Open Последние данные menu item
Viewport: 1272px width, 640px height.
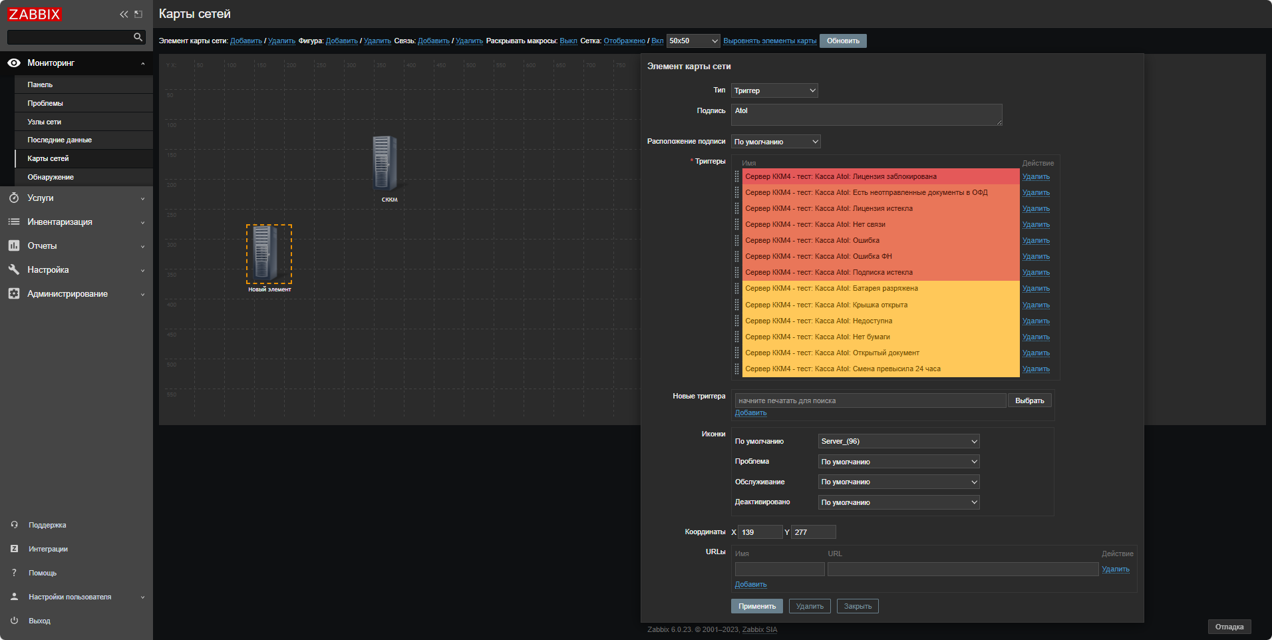click(x=59, y=140)
